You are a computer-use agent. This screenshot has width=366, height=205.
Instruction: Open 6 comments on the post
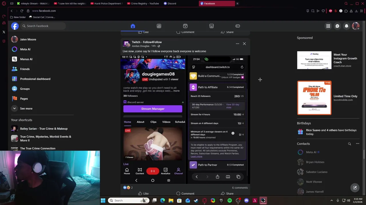pyautogui.click(x=240, y=188)
